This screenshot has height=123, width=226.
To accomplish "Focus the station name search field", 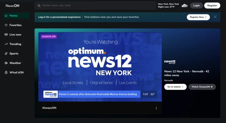I will coord(95,6).
